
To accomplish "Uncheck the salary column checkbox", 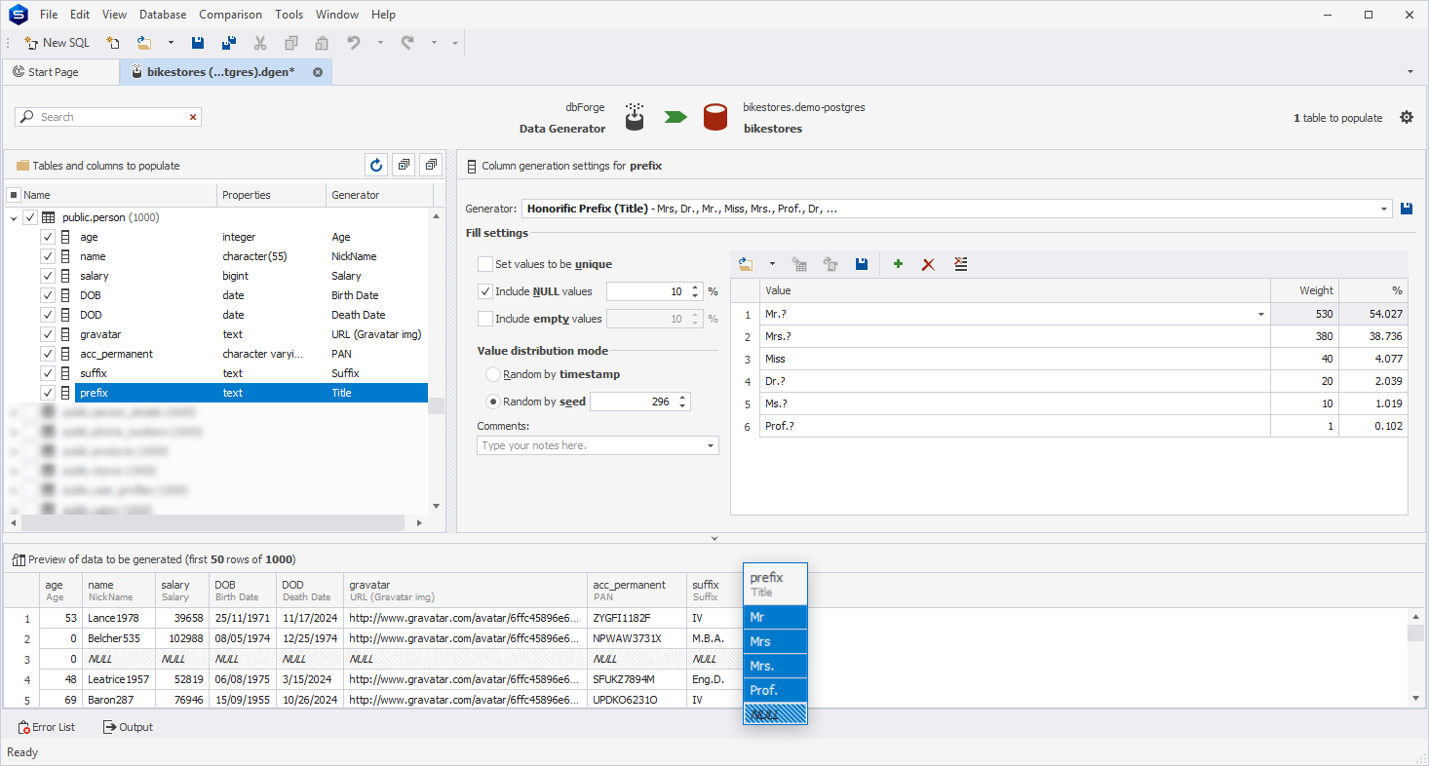I will 48,277.
